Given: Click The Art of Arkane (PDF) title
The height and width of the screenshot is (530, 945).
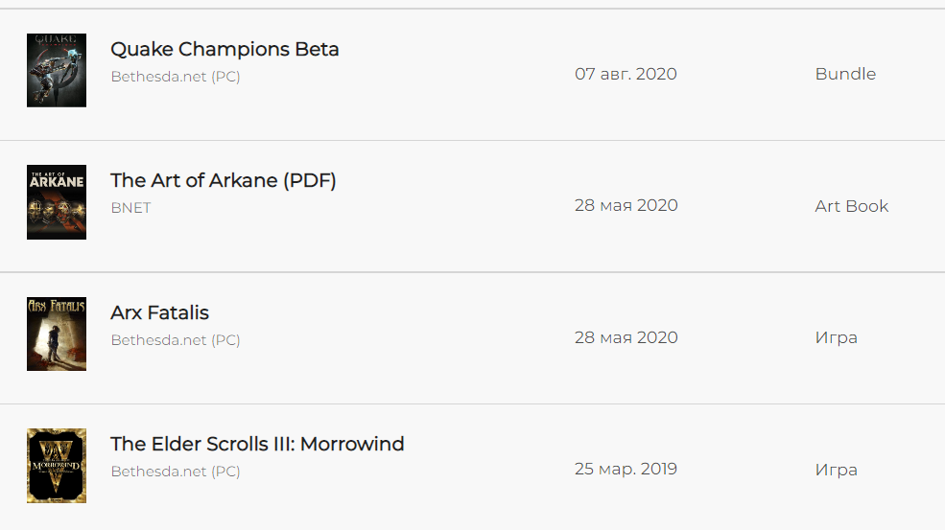Looking at the screenshot, I should (x=223, y=180).
